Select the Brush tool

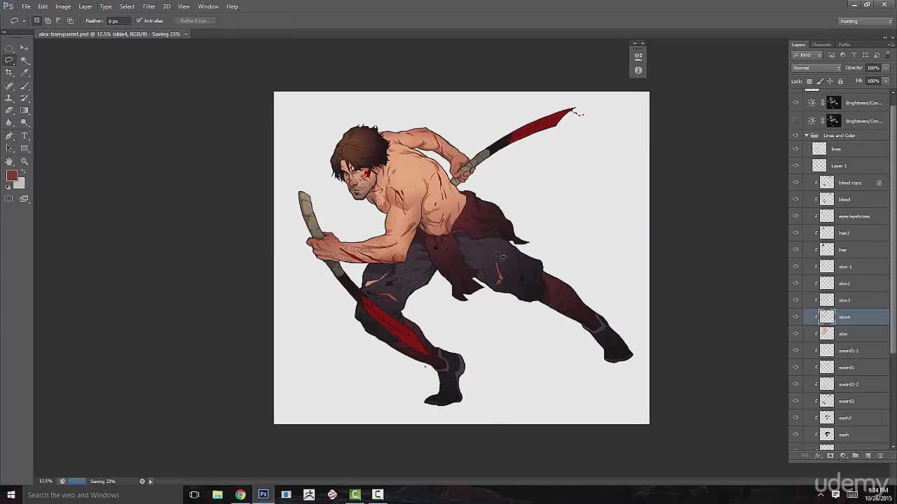click(x=25, y=85)
